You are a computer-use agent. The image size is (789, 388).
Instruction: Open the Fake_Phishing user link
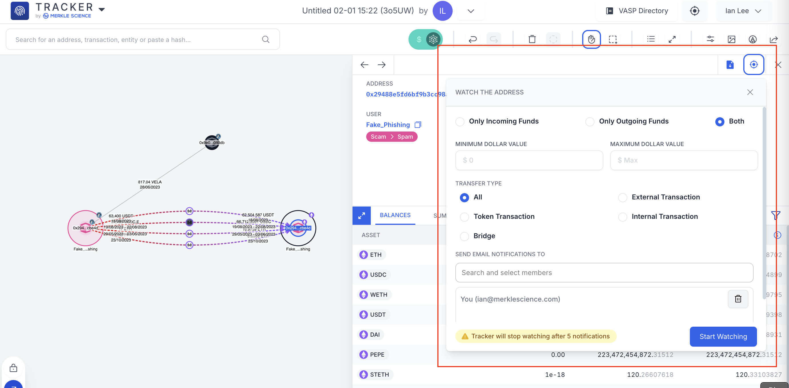point(388,125)
